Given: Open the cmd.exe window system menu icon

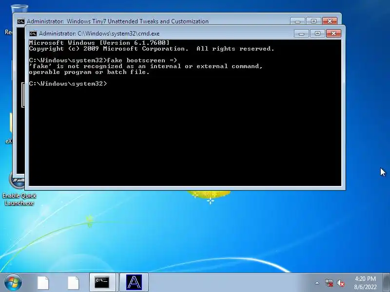Looking at the screenshot, I should pos(33,34).
